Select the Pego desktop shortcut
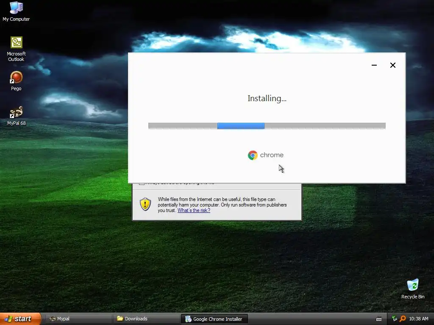Screen dimensions: 434x325 (x=16, y=81)
